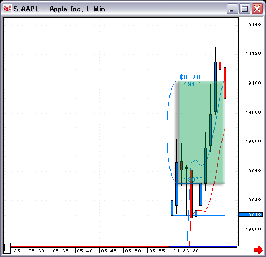The width and height of the screenshot is (266, 257).
Task: Click the 19140 price scale label
Action: tap(253, 25)
